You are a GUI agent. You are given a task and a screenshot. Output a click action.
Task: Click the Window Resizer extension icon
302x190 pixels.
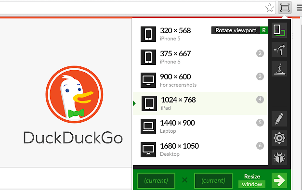pos(285,8)
